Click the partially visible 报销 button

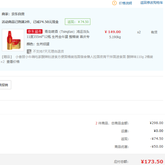pyautogui.click(x=5, y=85)
